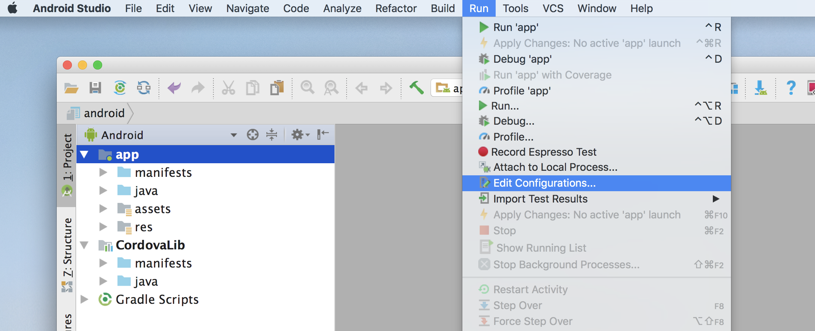
Task: Click the Cut scissors icon
Action: pyautogui.click(x=228, y=88)
